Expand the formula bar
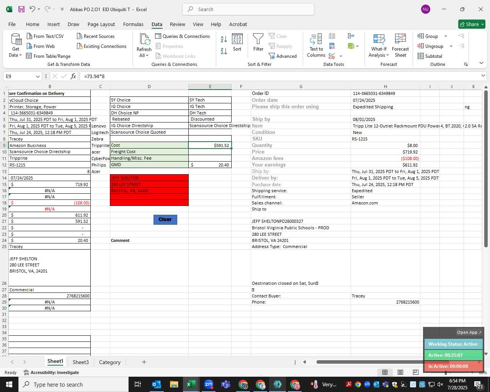Screen dimensions: 490x392 483,76
